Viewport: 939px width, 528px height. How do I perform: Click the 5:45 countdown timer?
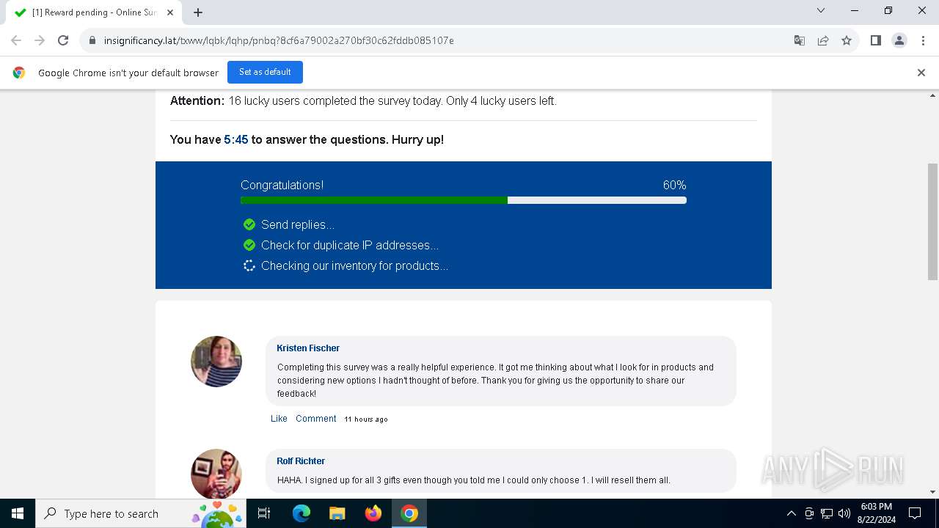[x=236, y=139]
